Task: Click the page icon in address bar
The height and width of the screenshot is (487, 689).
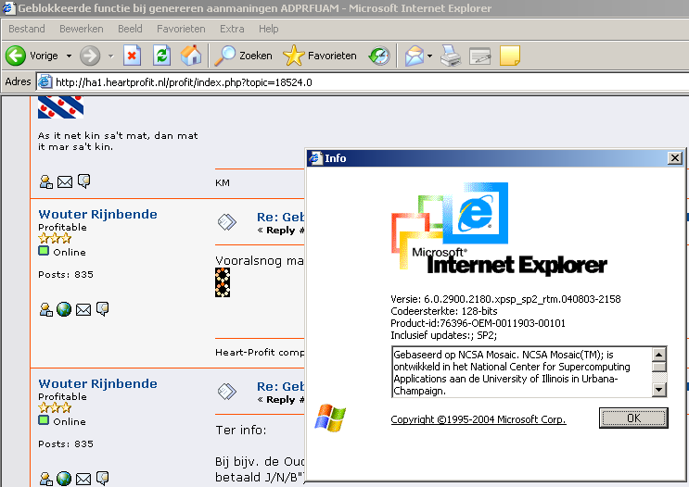Action: coord(45,82)
